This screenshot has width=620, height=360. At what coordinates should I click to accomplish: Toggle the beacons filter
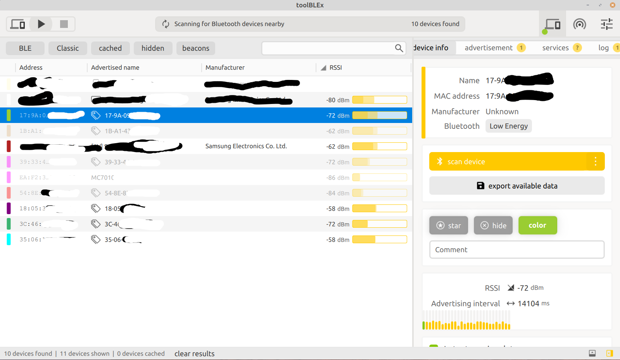pyautogui.click(x=196, y=48)
